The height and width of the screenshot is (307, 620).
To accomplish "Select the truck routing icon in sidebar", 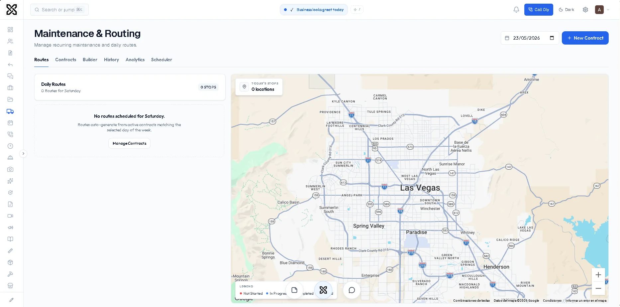I will pos(10,111).
